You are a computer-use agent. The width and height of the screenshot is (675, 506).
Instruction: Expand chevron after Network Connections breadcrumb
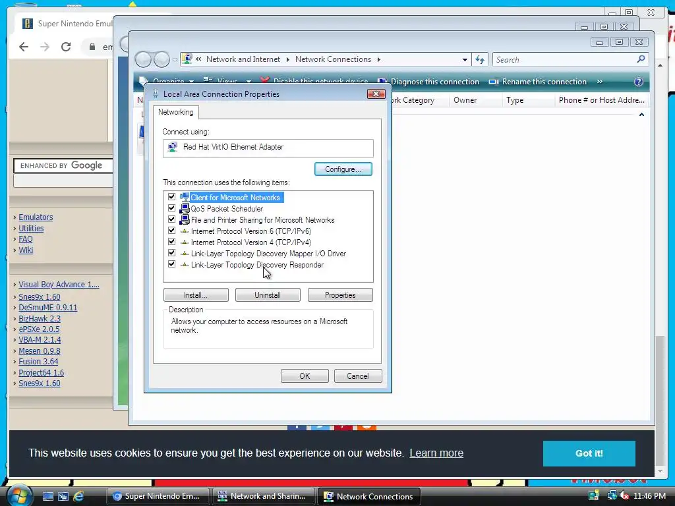pyautogui.click(x=379, y=59)
